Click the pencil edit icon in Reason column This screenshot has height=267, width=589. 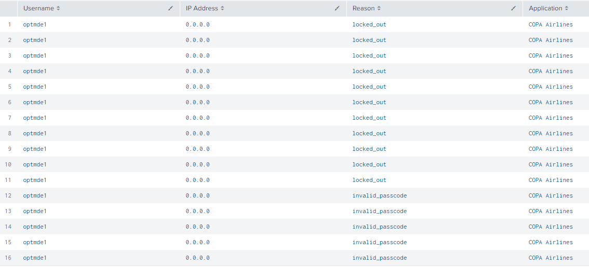[514, 8]
